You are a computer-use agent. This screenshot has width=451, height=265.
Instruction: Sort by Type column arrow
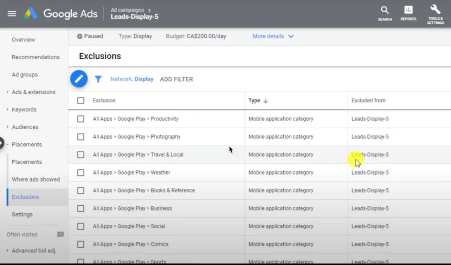pos(266,101)
